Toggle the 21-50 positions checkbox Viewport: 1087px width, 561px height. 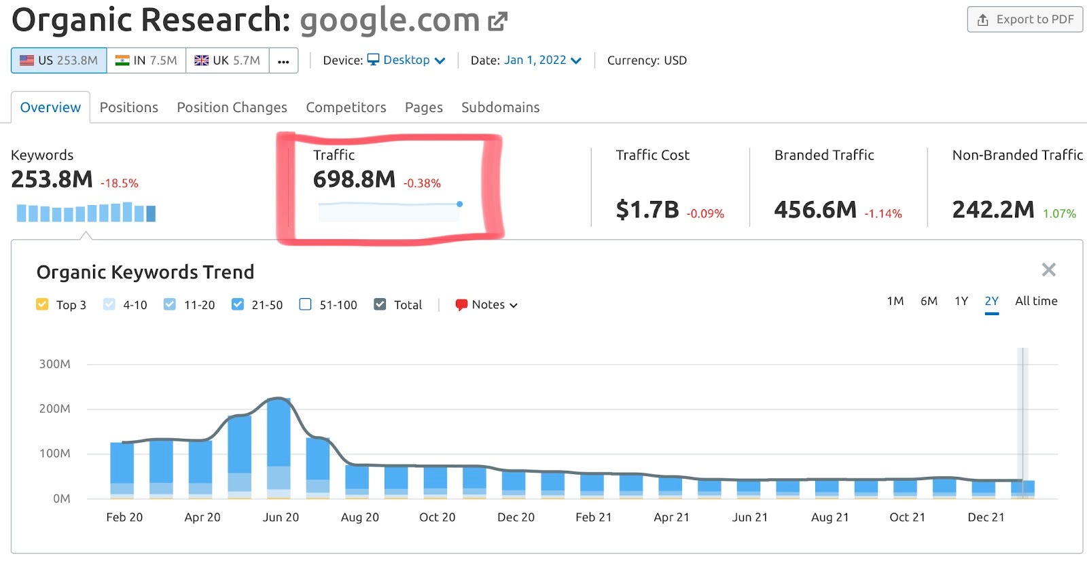point(237,304)
